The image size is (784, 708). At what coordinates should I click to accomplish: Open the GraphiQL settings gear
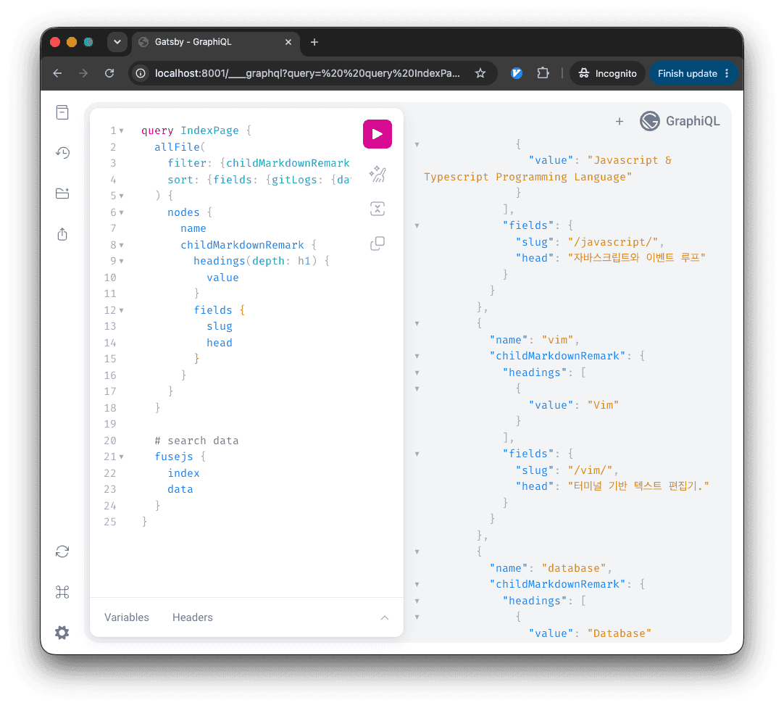tap(62, 633)
